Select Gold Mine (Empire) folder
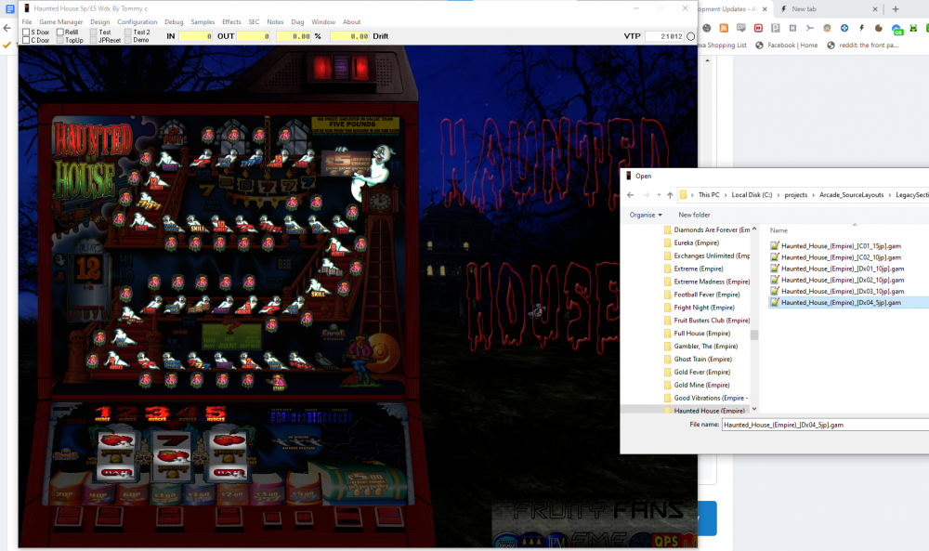The width and height of the screenshot is (929, 551). [x=697, y=385]
